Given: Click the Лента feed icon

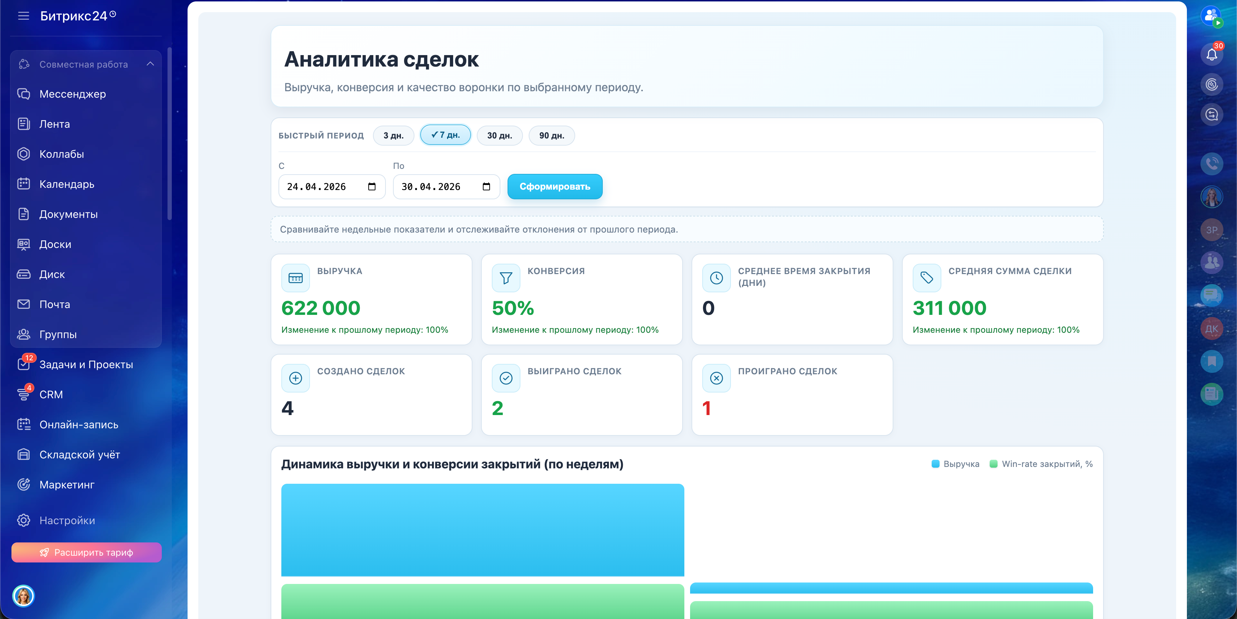Looking at the screenshot, I should (24, 124).
